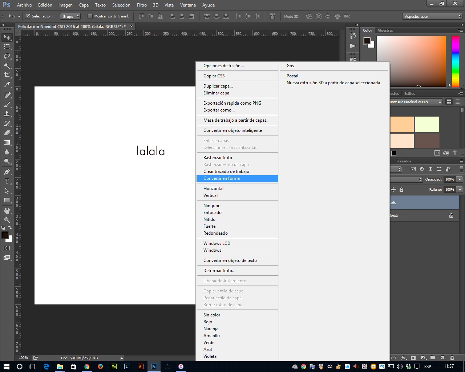Select the Path Selection tool
This screenshot has width=465, height=372.
[7, 191]
